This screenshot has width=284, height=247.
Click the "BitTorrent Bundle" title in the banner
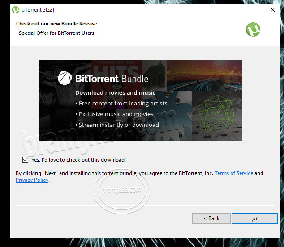click(112, 79)
